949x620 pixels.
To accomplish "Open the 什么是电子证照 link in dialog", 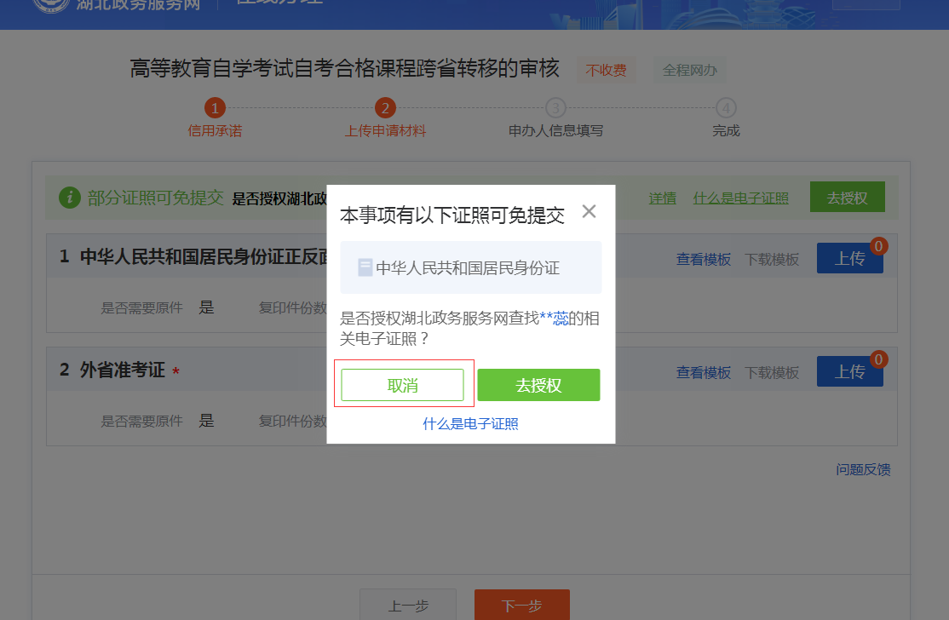I will (x=470, y=424).
